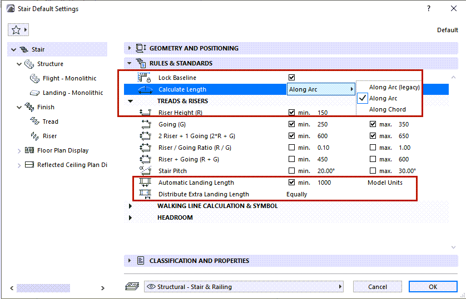This screenshot has height=299, width=466.
Task: Toggle 2 Riser + 1 Going min. checkbox
Action: click(x=291, y=136)
